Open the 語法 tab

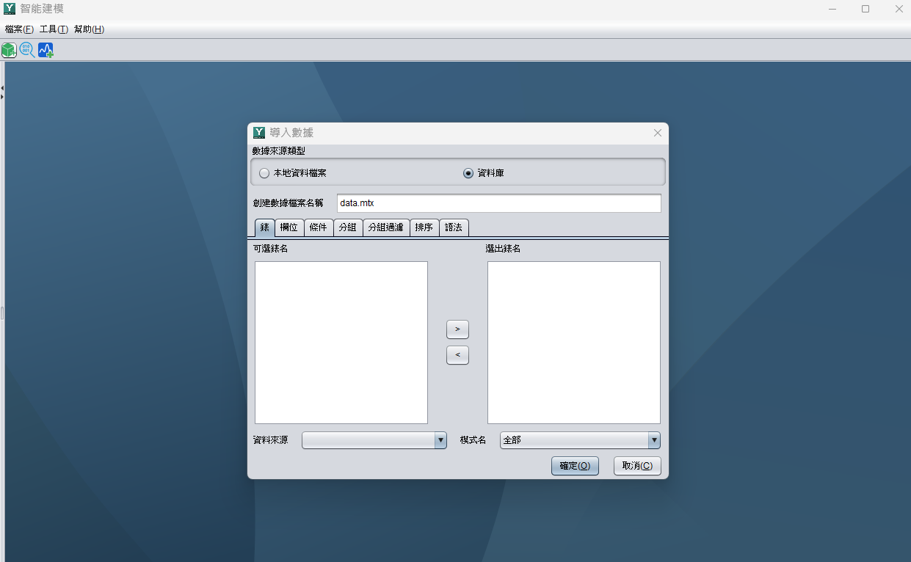(x=454, y=227)
